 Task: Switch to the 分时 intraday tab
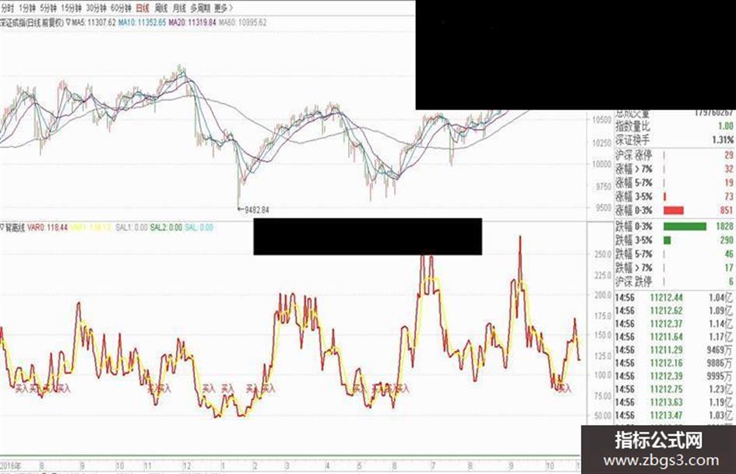coord(8,8)
